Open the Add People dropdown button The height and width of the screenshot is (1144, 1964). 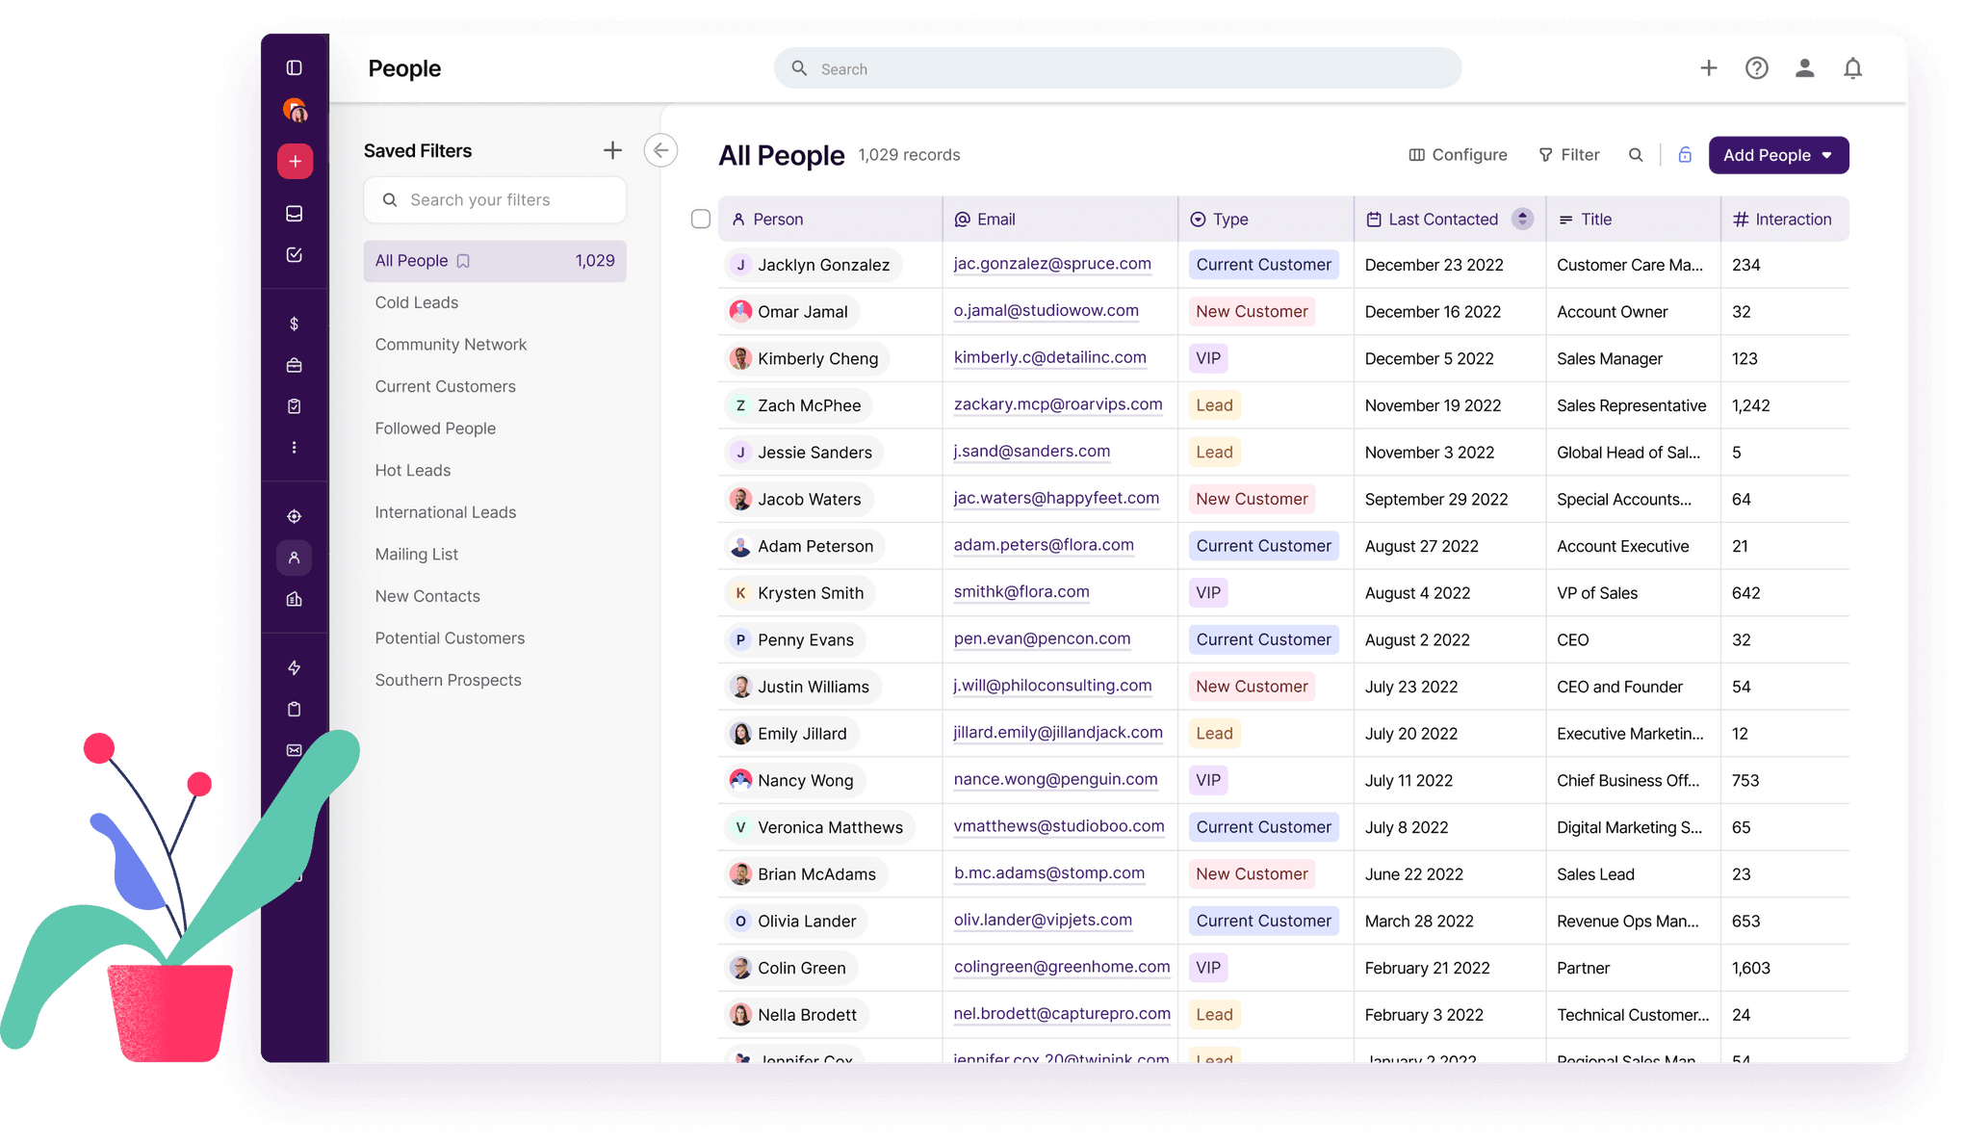tap(1778, 155)
